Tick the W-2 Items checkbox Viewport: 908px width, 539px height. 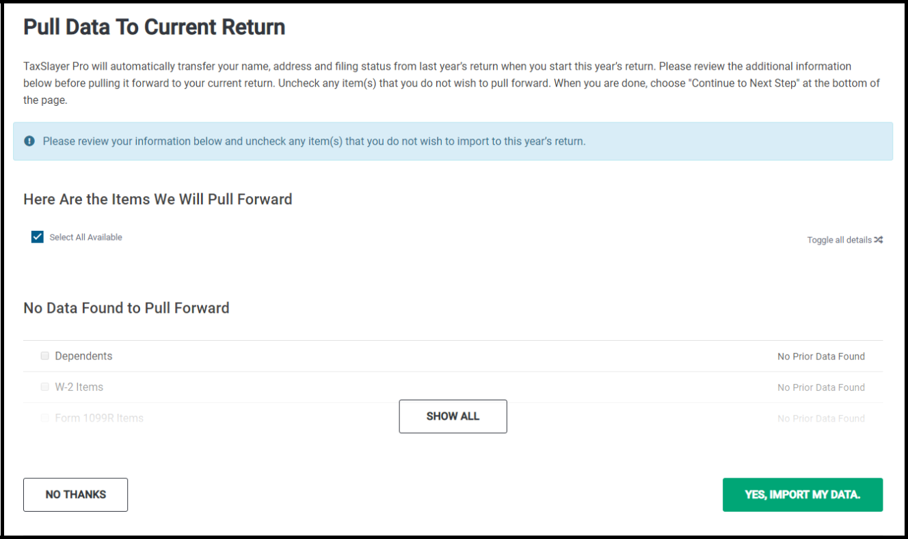[45, 387]
